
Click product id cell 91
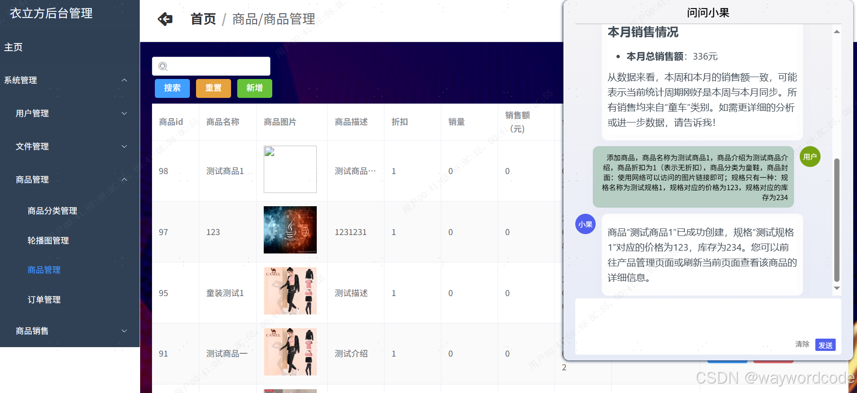point(163,354)
